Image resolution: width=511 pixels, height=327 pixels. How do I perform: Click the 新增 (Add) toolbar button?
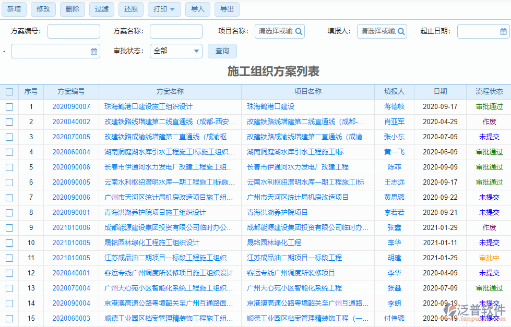point(14,9)
